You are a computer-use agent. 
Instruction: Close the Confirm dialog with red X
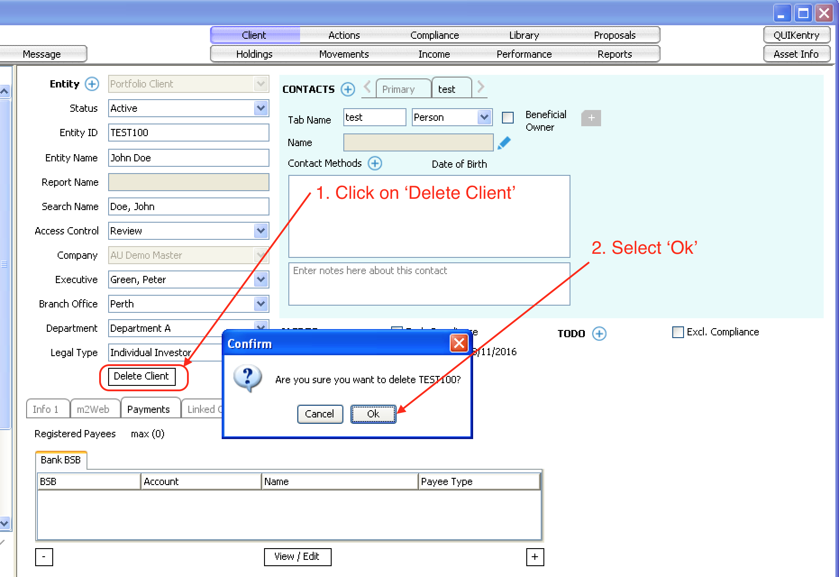coord(459,343)
